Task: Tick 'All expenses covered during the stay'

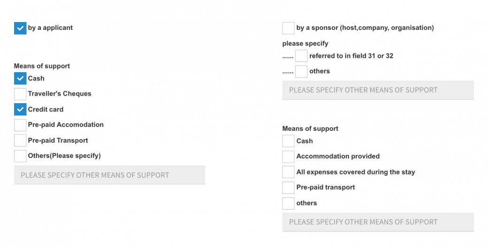Action: point(288,172)
